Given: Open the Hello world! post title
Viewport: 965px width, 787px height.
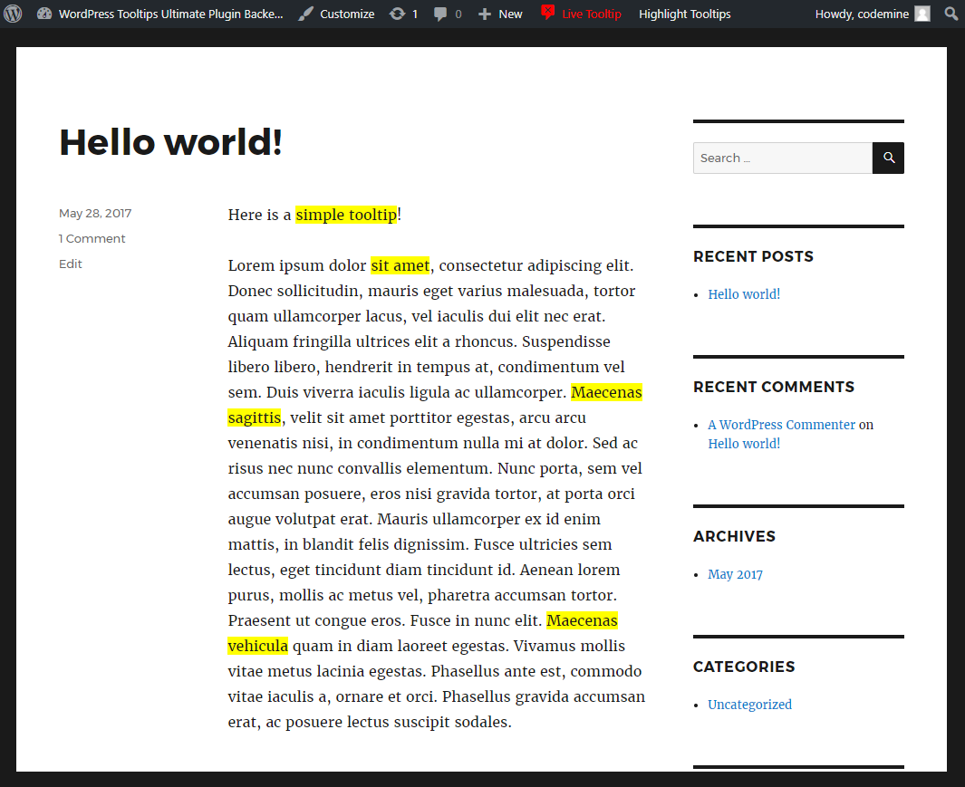Looking at the screenshot, I should (x=170, y=143).
